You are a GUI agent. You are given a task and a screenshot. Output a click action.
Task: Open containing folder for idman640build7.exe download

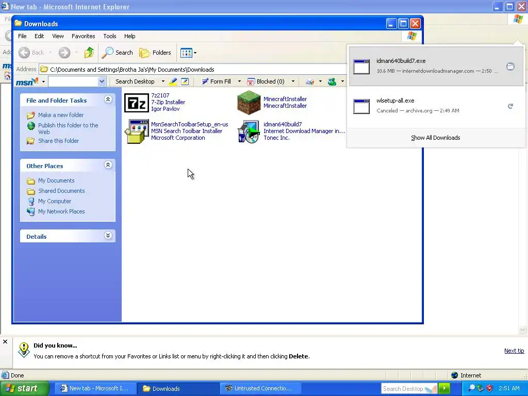(x=510, y=67)
